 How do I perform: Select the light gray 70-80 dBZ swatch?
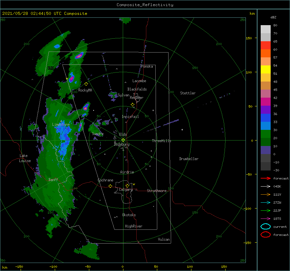coord(266,29)
